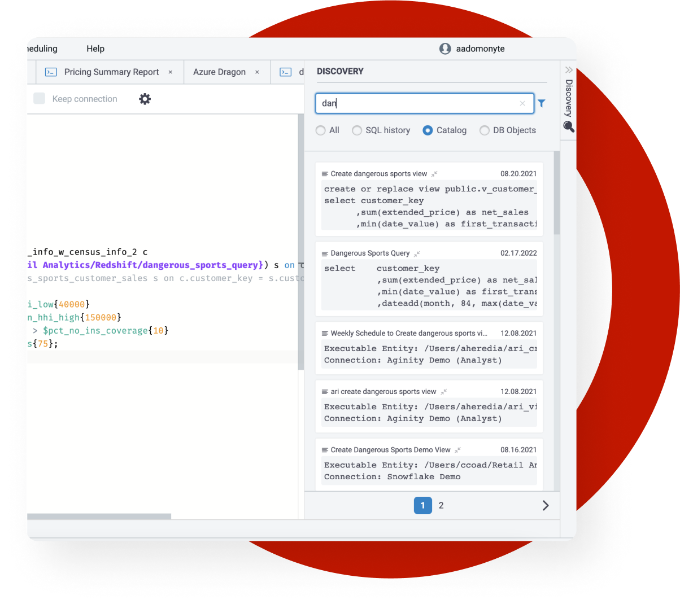Viewport: 680px width, 604px height.
Task: Click the list icon beside ari create dangerous sports view
Action: pos(325,392)
